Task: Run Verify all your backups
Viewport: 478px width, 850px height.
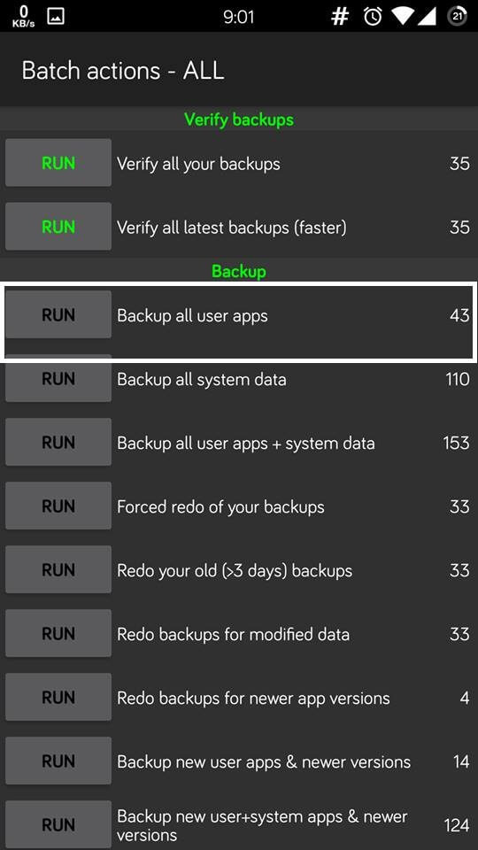Action: (x=58, y=163)
